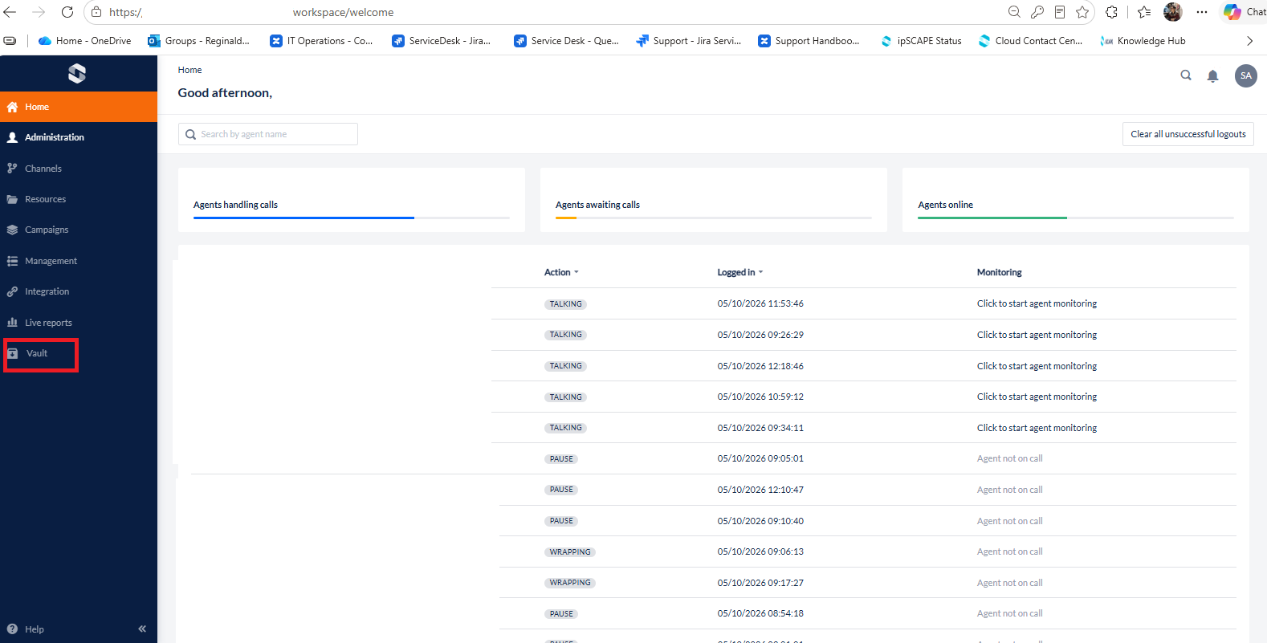Add the page to favorites with the star icon
This screenshot has height=643, width=1267.
click(1082, 12)
